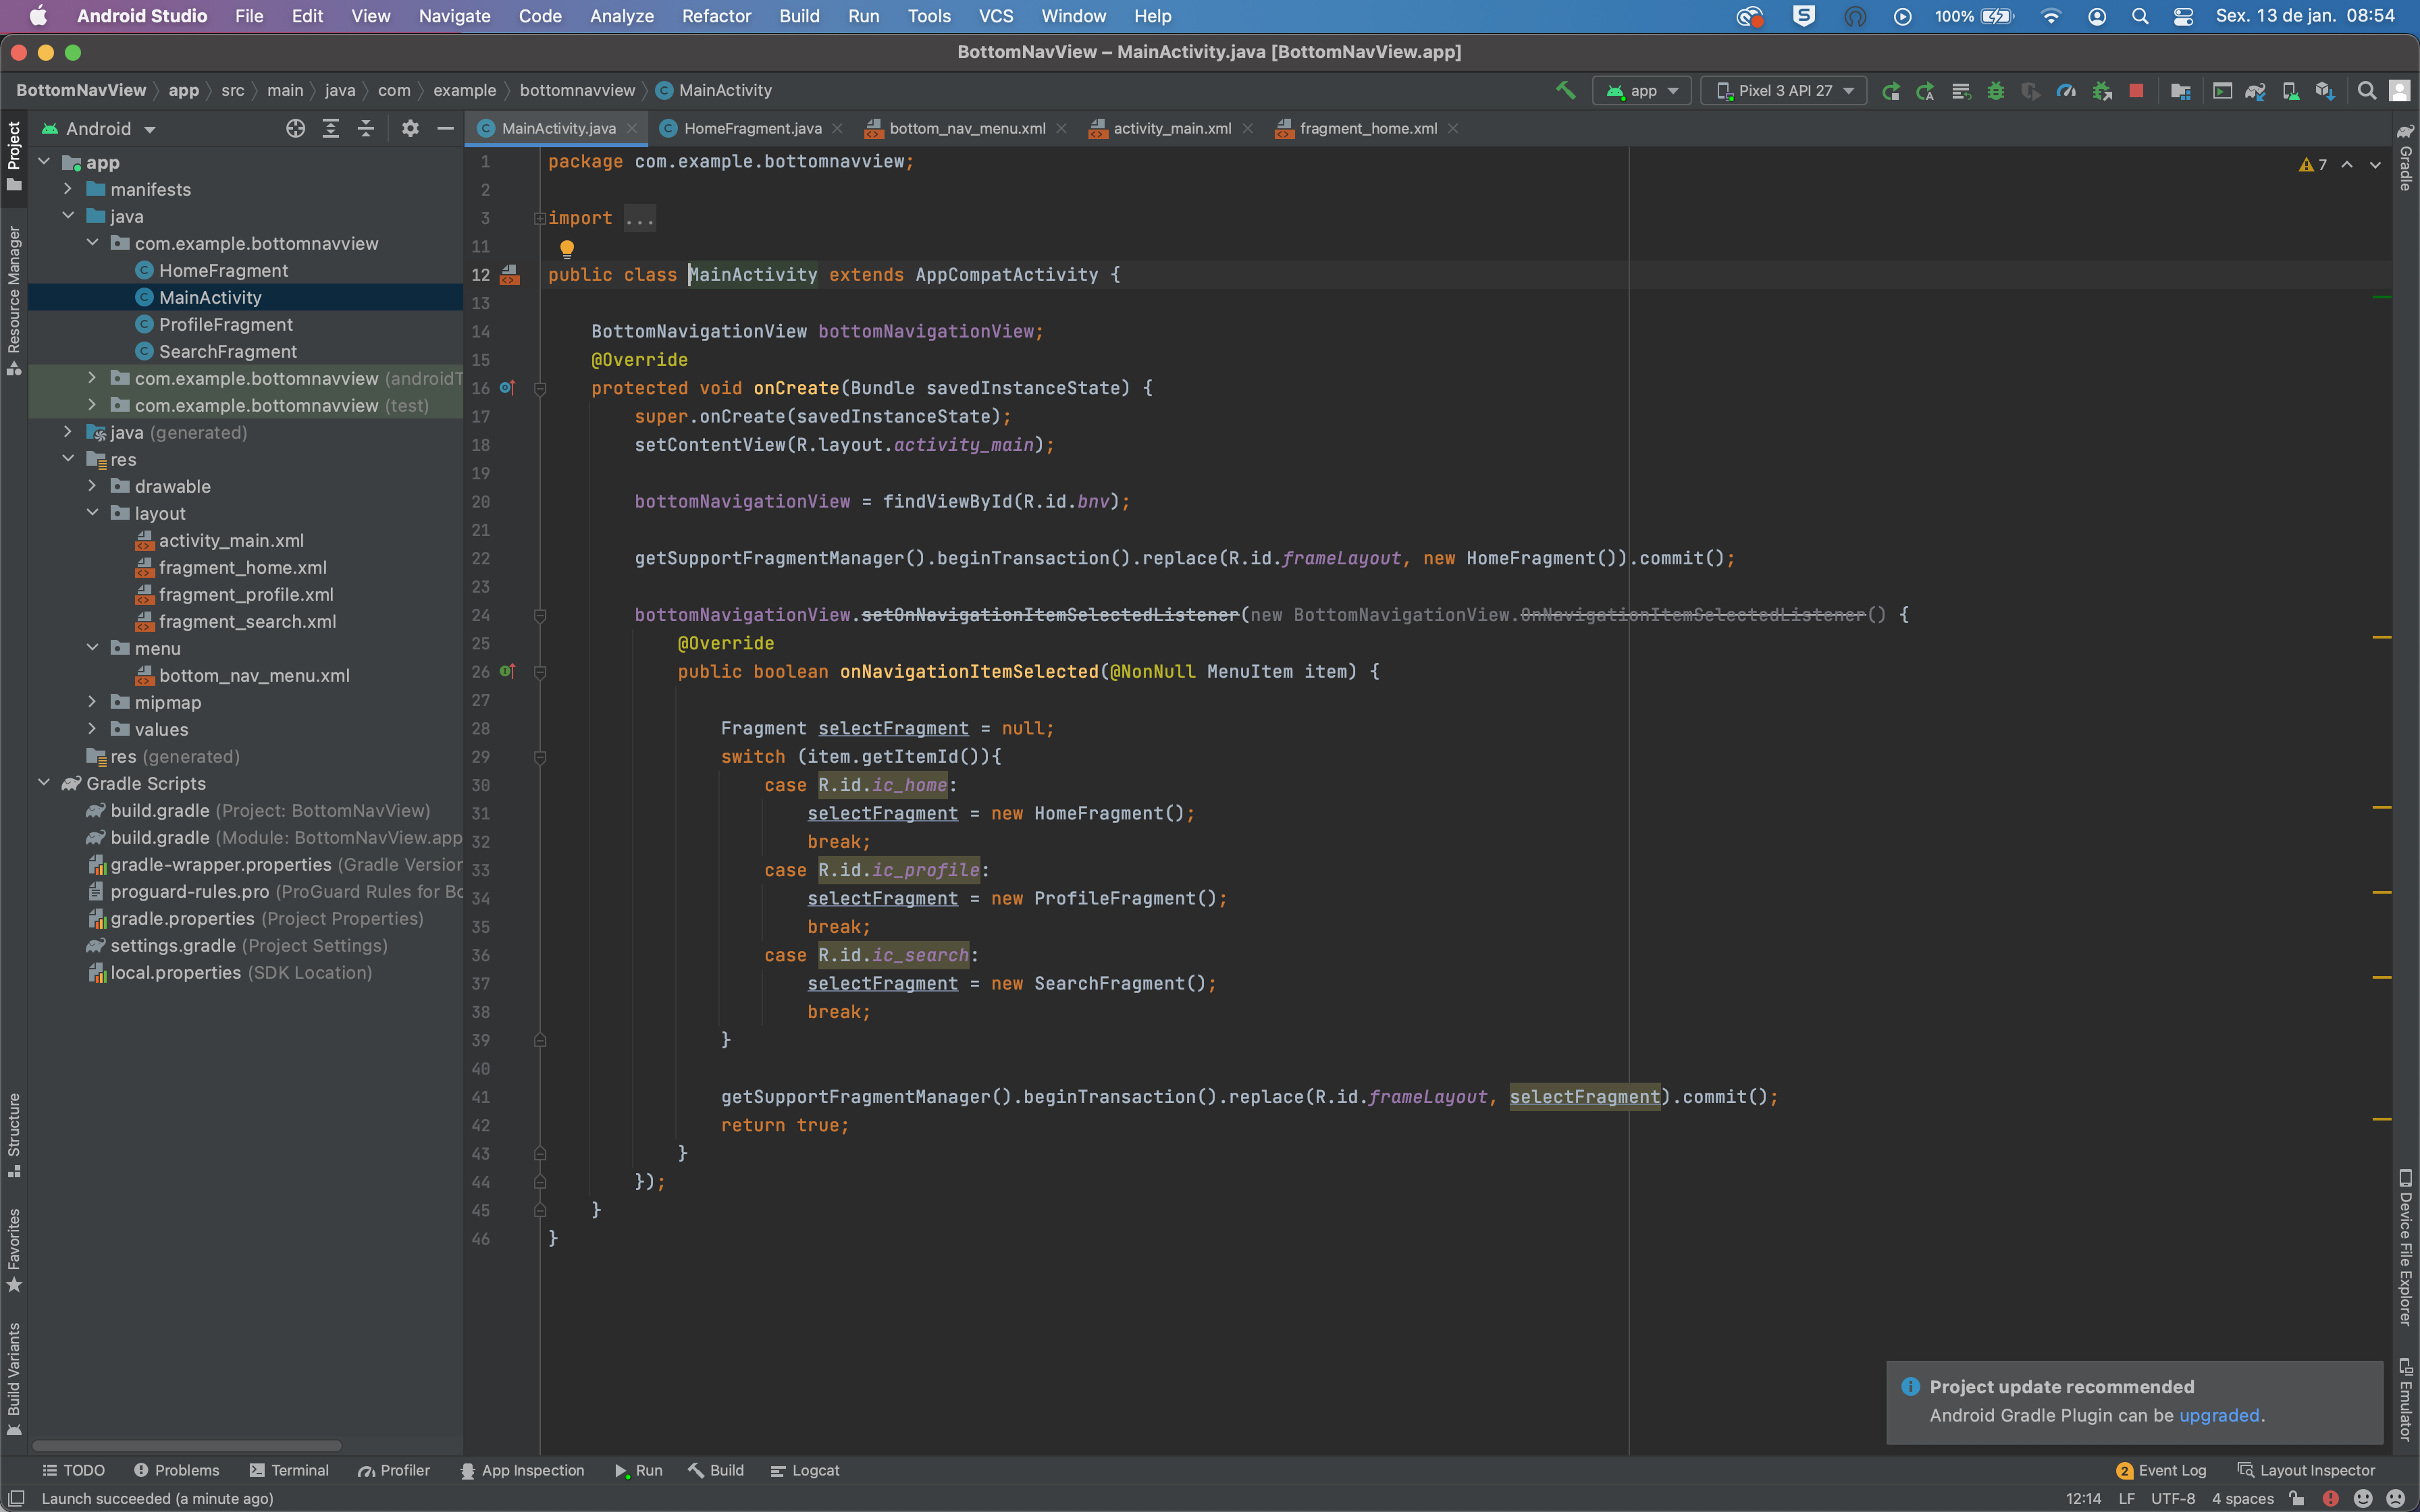
Task: Click the green Debug app bug icon
Action: 1995,91
